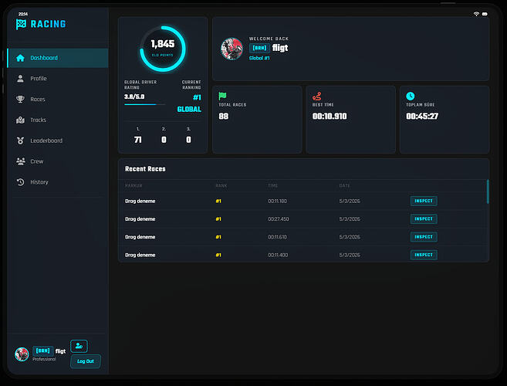Click the checkered flag Racing logo icon
Viewport: 507px width, 386px height.
[x=21, y=24]
